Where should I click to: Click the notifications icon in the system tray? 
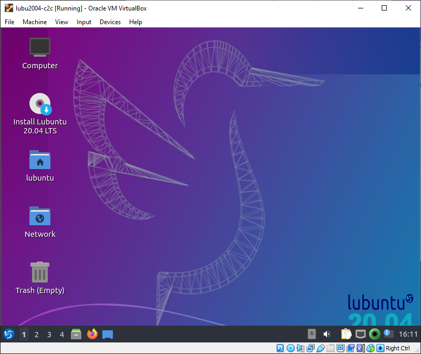pyautogui.click(x=387, y=334)
